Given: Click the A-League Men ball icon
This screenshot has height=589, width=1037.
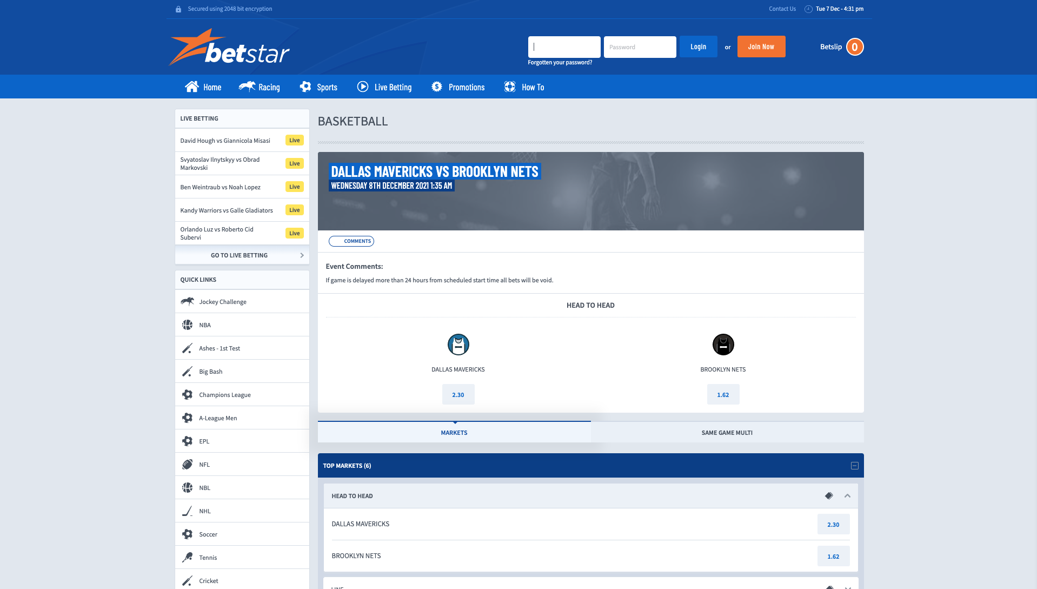Looking at the screenshot, I should coord(187,418).
